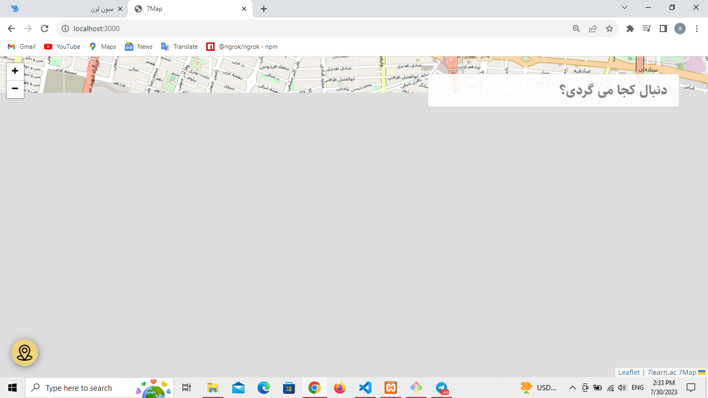This screenshot has width=708, height=398.
Task: Zoom in on the map
Action: coord(15,71)
